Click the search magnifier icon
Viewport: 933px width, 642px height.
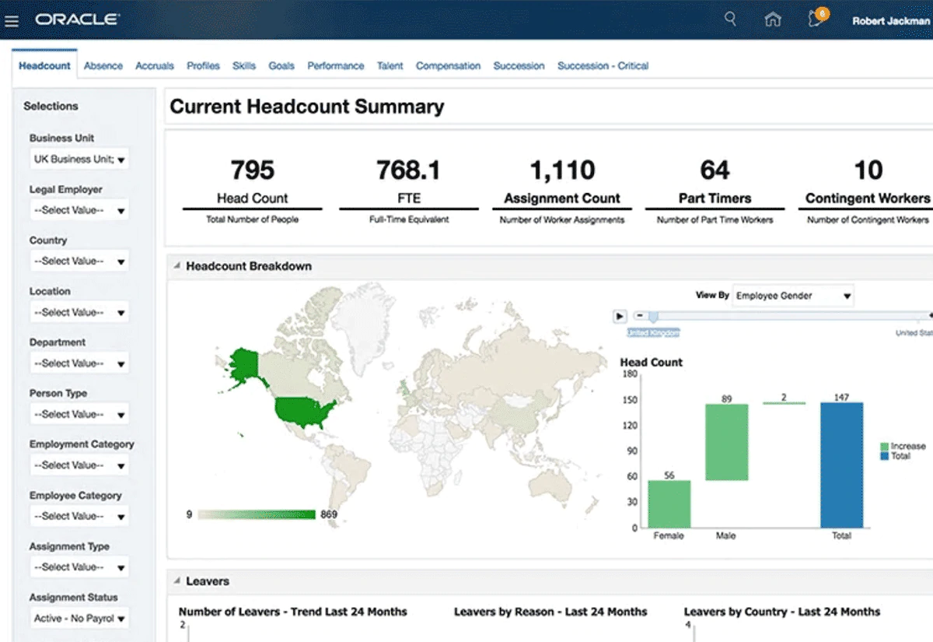pyautogui.click(x=730, y=19)
